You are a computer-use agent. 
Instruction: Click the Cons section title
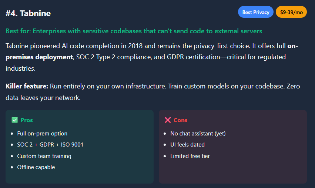[x=181, y=120]
